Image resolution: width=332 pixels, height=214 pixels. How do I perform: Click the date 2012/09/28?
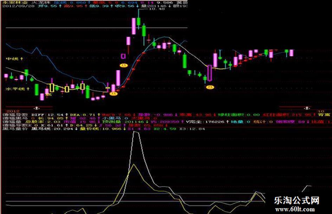tap(19, 6)
